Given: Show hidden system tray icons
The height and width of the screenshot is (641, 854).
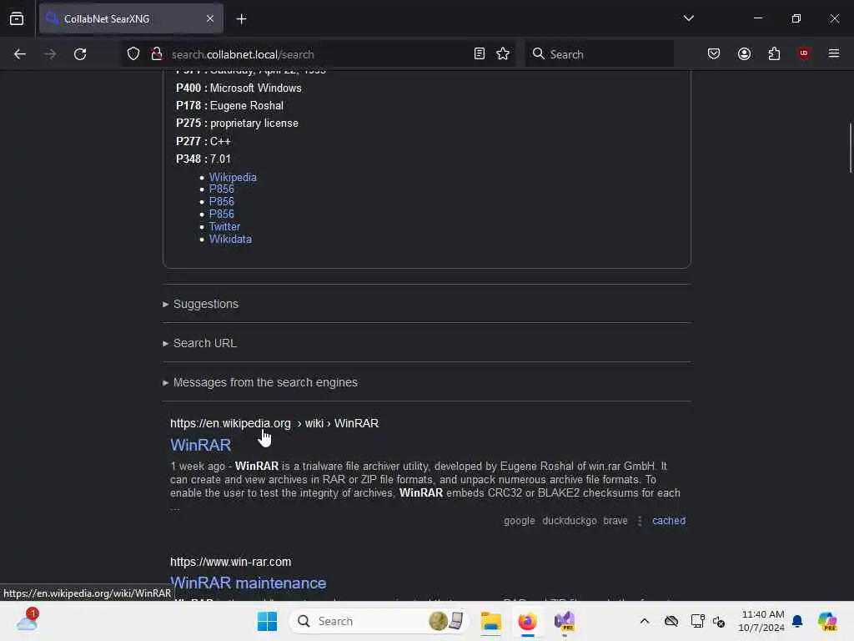Looking at the screenshot, I should click(645, 621).
